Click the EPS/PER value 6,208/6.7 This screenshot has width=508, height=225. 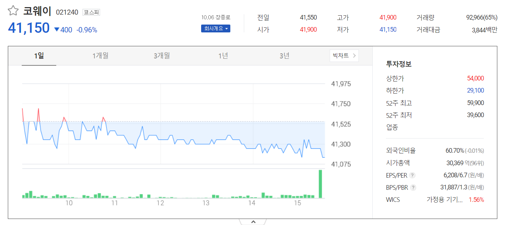[x=455, y=175]
